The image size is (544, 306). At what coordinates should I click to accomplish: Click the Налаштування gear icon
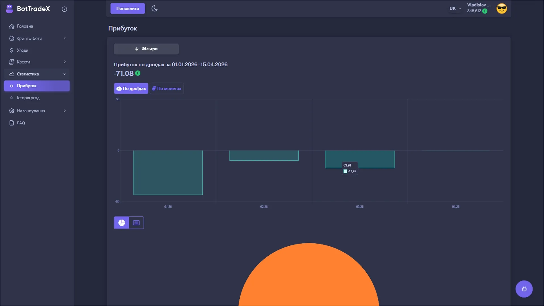(11, 111)
